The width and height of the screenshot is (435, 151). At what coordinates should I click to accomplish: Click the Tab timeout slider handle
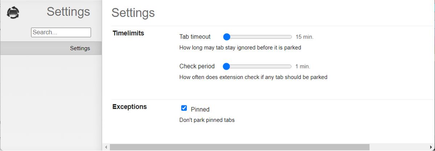pos(227,37)
